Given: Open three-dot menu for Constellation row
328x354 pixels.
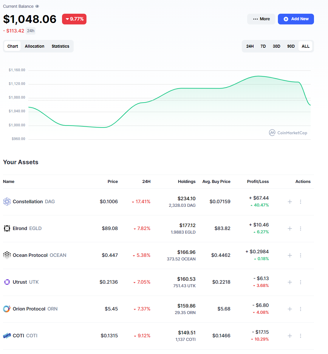Looking at the screenshot, I should coord(301,202).
